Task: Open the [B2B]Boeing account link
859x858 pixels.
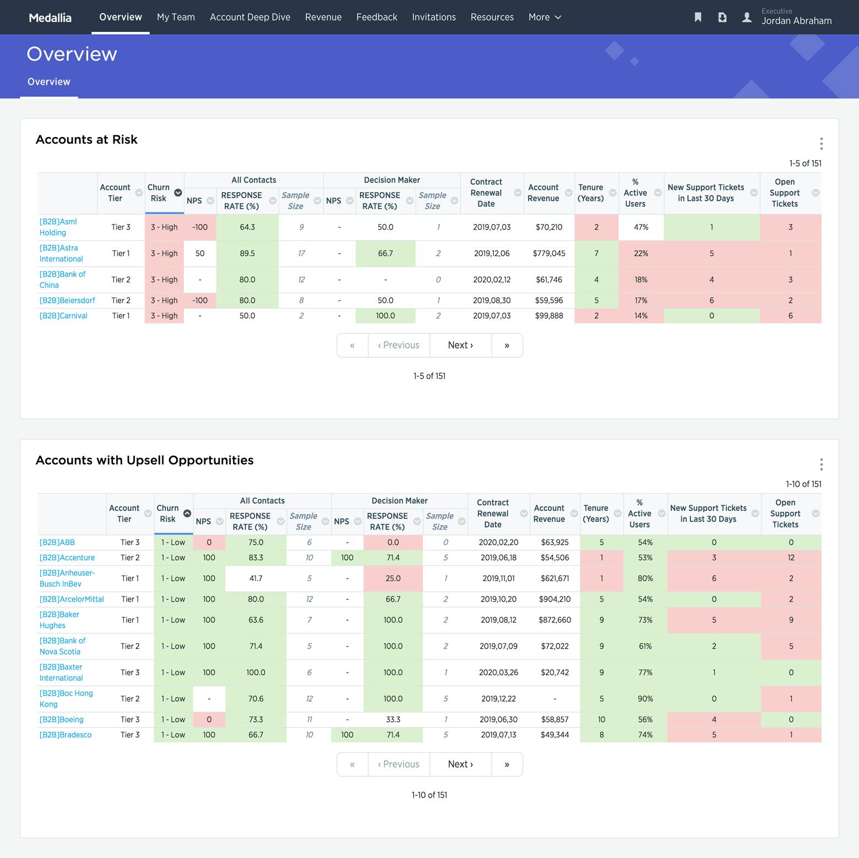Action: [x=62, y=720]
